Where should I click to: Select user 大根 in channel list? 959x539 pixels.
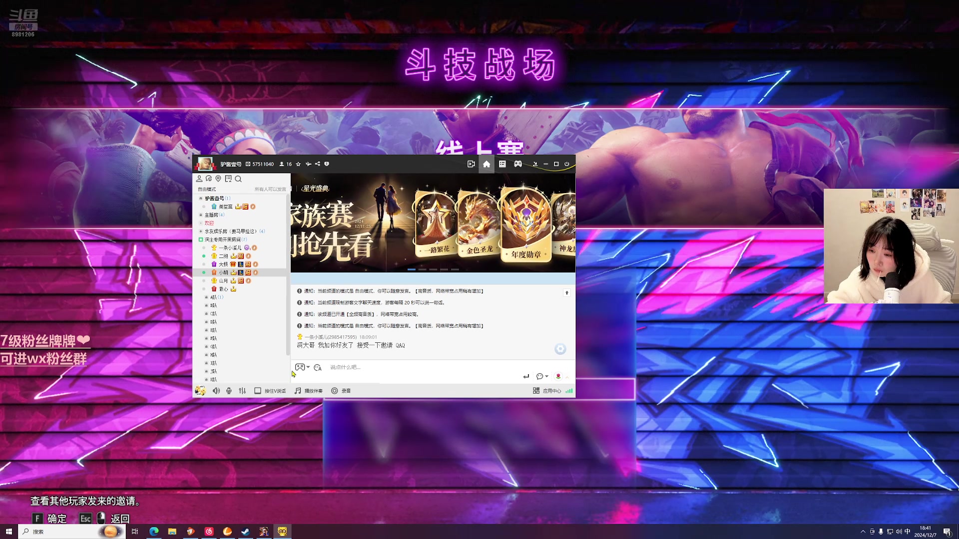click(223, 265)
